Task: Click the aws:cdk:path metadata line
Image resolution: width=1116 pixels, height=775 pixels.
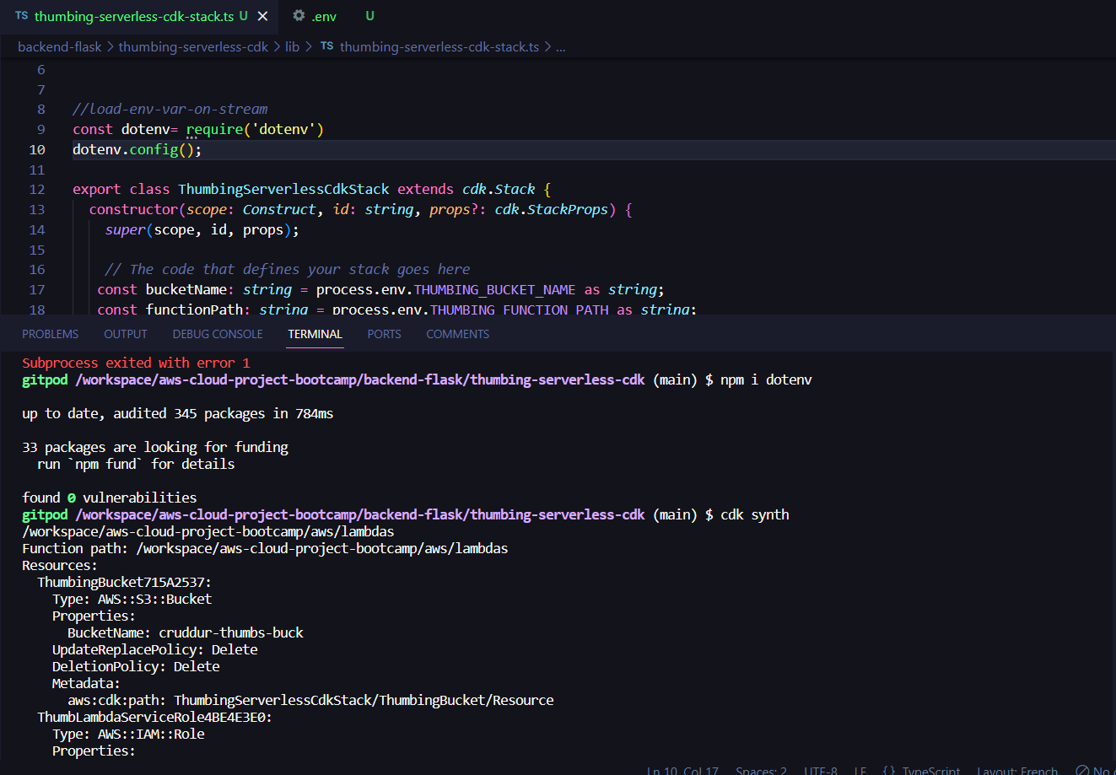Action: pyautogui.click(x=310, y=701)
